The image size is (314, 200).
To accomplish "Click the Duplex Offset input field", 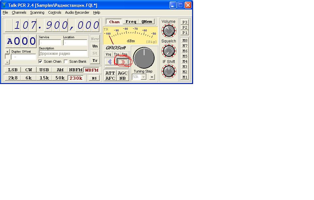I will [24, 57].
